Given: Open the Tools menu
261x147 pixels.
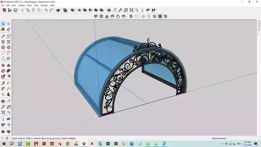Looking at the screenshot, I should pos(36,5).
